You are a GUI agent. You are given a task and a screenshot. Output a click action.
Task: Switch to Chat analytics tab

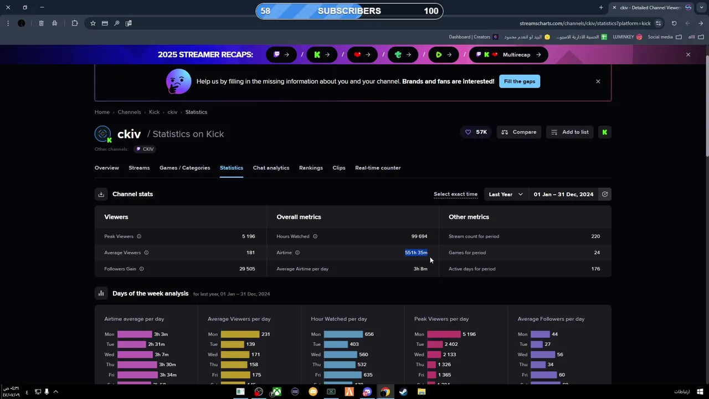[x=271, y=168]
